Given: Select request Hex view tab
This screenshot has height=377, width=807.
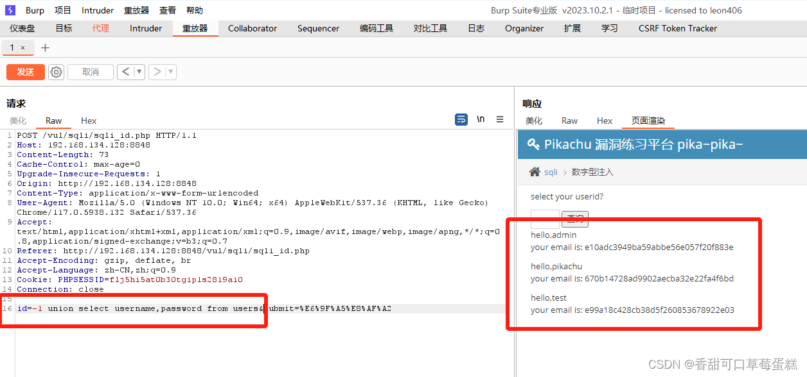Looking at the screenshot, I should pos(89,121).
